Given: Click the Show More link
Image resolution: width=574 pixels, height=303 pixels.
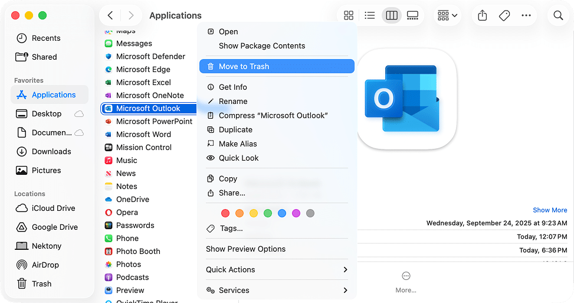Looking at the screenshot, I should click(x=550, y=210).
